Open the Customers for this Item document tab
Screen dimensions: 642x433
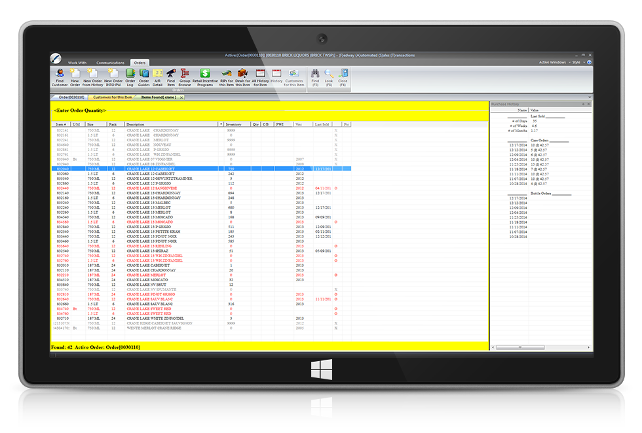tap(112, 97)
